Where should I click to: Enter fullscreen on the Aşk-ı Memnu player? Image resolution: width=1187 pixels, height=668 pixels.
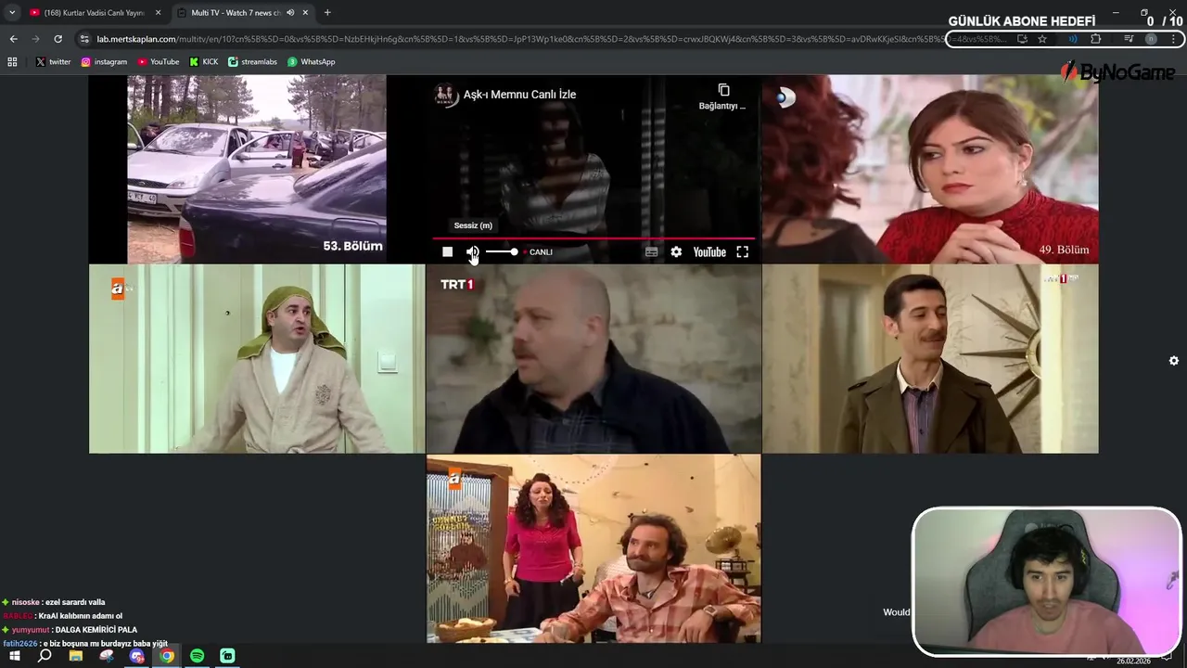point(742,252)
